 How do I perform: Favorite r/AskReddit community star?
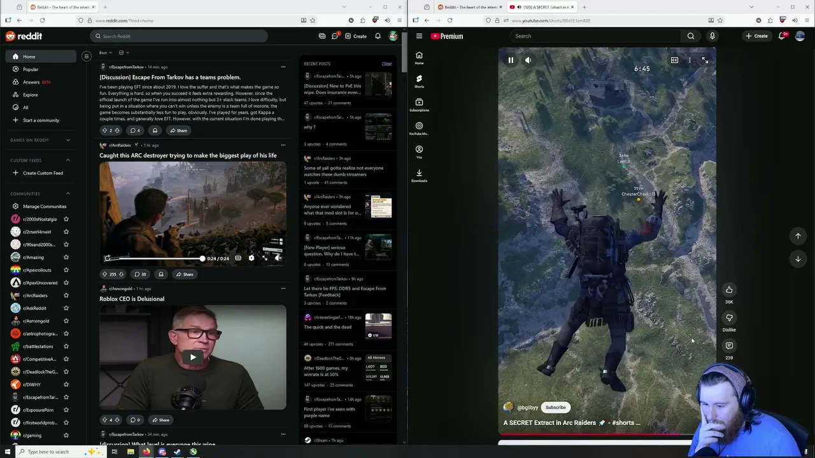pos(66,308)
